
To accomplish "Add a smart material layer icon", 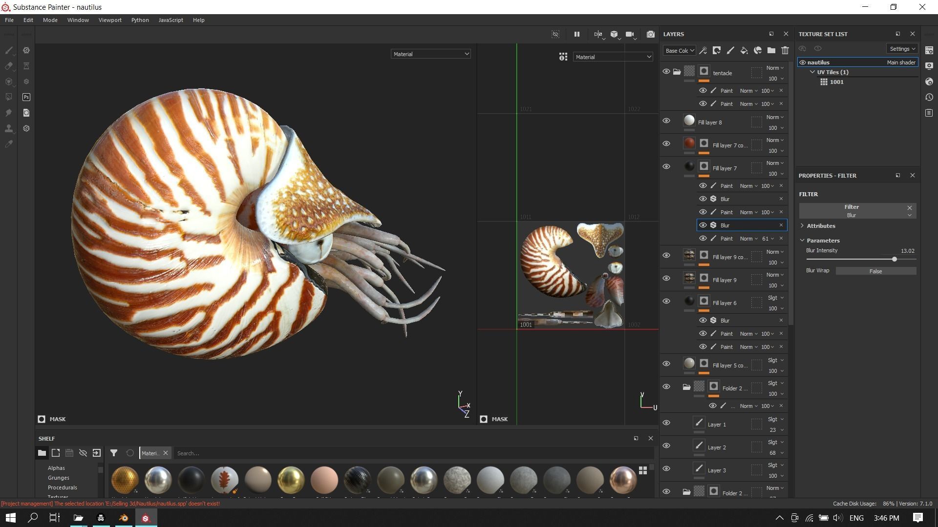I will point(758,50).
